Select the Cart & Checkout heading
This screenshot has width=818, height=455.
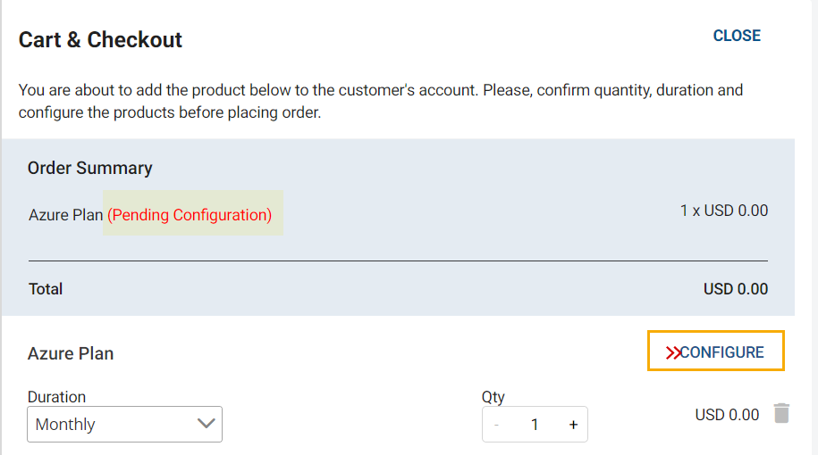[x=100, y=40]
